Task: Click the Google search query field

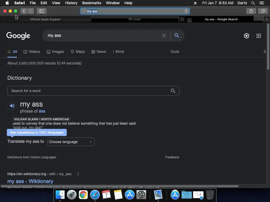Action: click(103, 36)
